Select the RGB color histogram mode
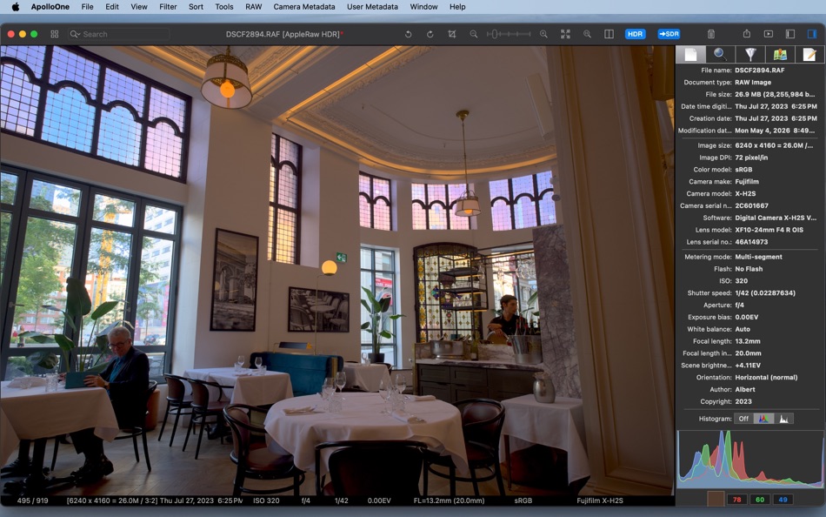This screenshot has width=826, height=517. pos(763,419)
